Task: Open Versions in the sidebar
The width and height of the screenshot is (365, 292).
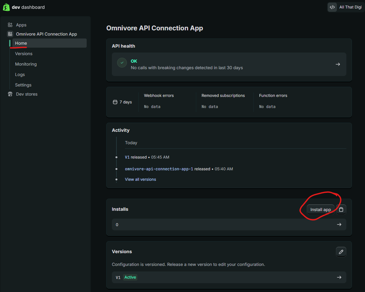Action: click(24, 54)
